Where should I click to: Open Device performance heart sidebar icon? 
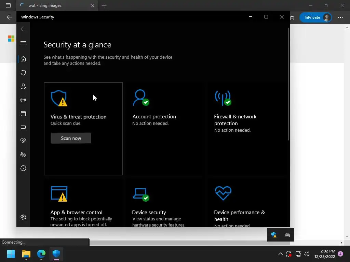[x=23, y=141]
